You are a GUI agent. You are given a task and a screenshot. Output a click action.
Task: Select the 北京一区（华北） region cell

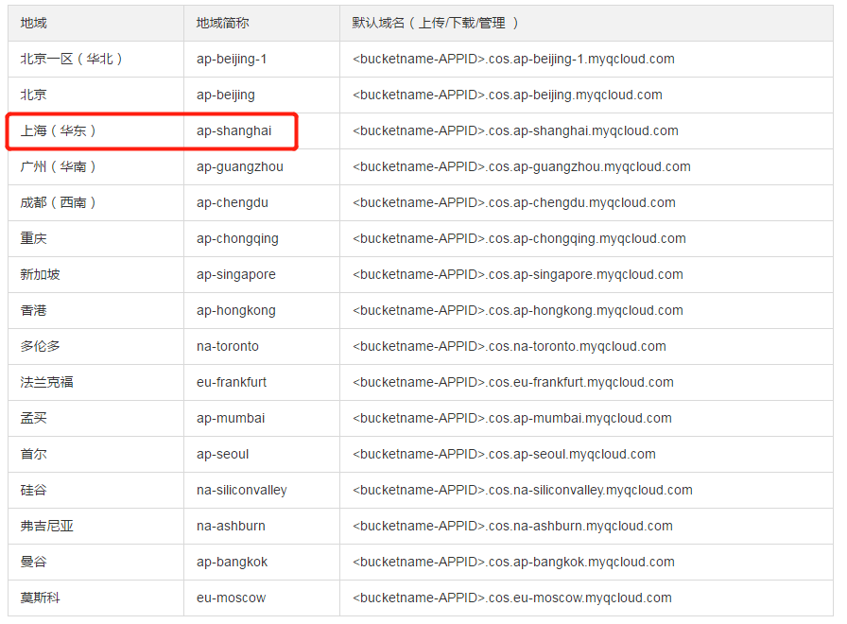click(x=72, y=59)
